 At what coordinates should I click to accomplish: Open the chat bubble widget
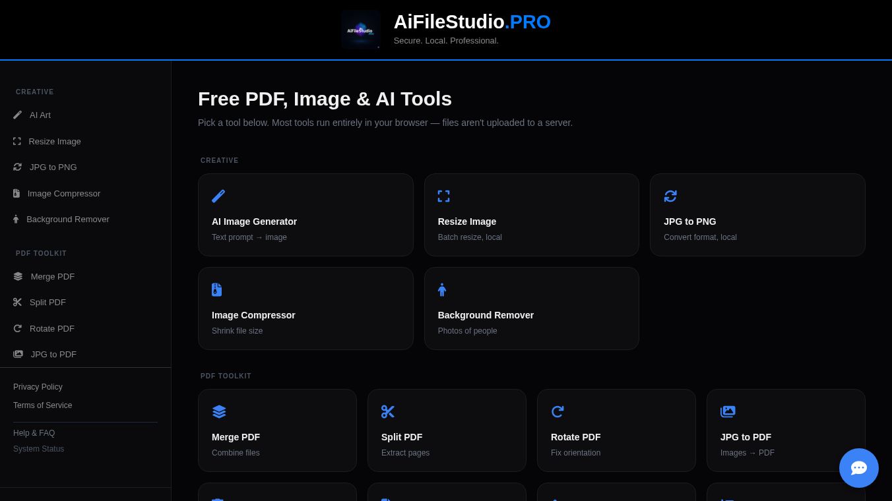859,468
